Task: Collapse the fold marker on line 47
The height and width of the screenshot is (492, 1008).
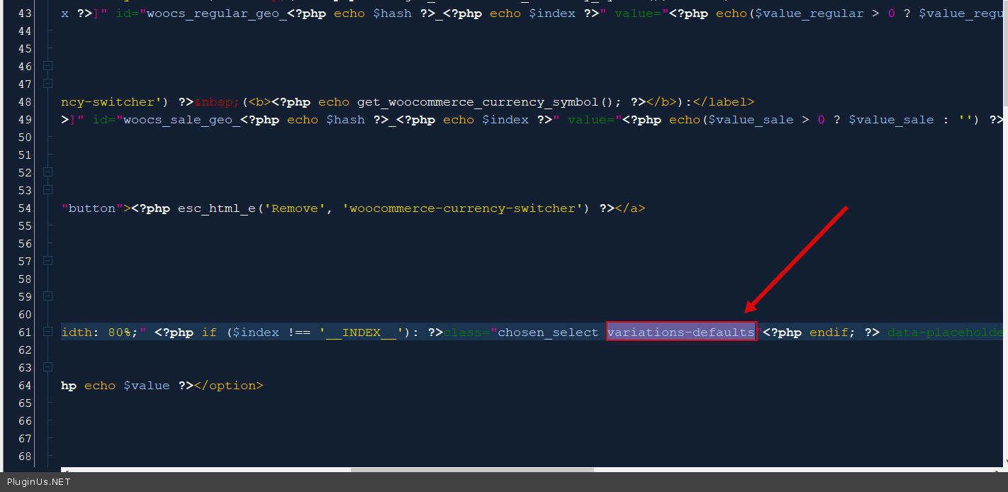Action: [x=48, y=84]
